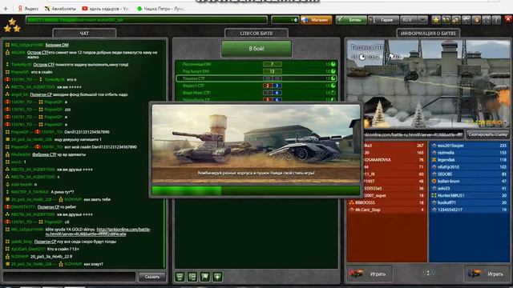The image size is (513, 288).
Task: Click rank icon beside legenda6
Action: pos(434,160)
